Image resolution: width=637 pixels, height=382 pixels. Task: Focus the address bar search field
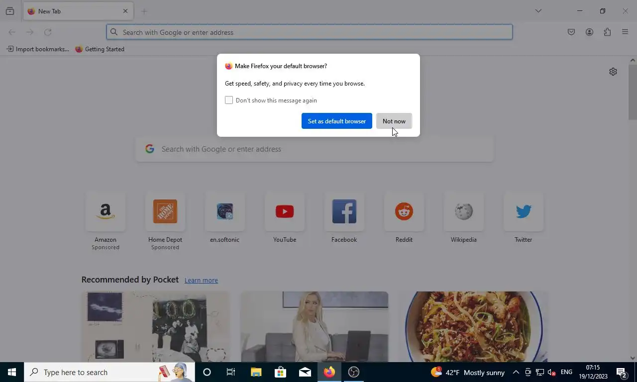(310, 32)
